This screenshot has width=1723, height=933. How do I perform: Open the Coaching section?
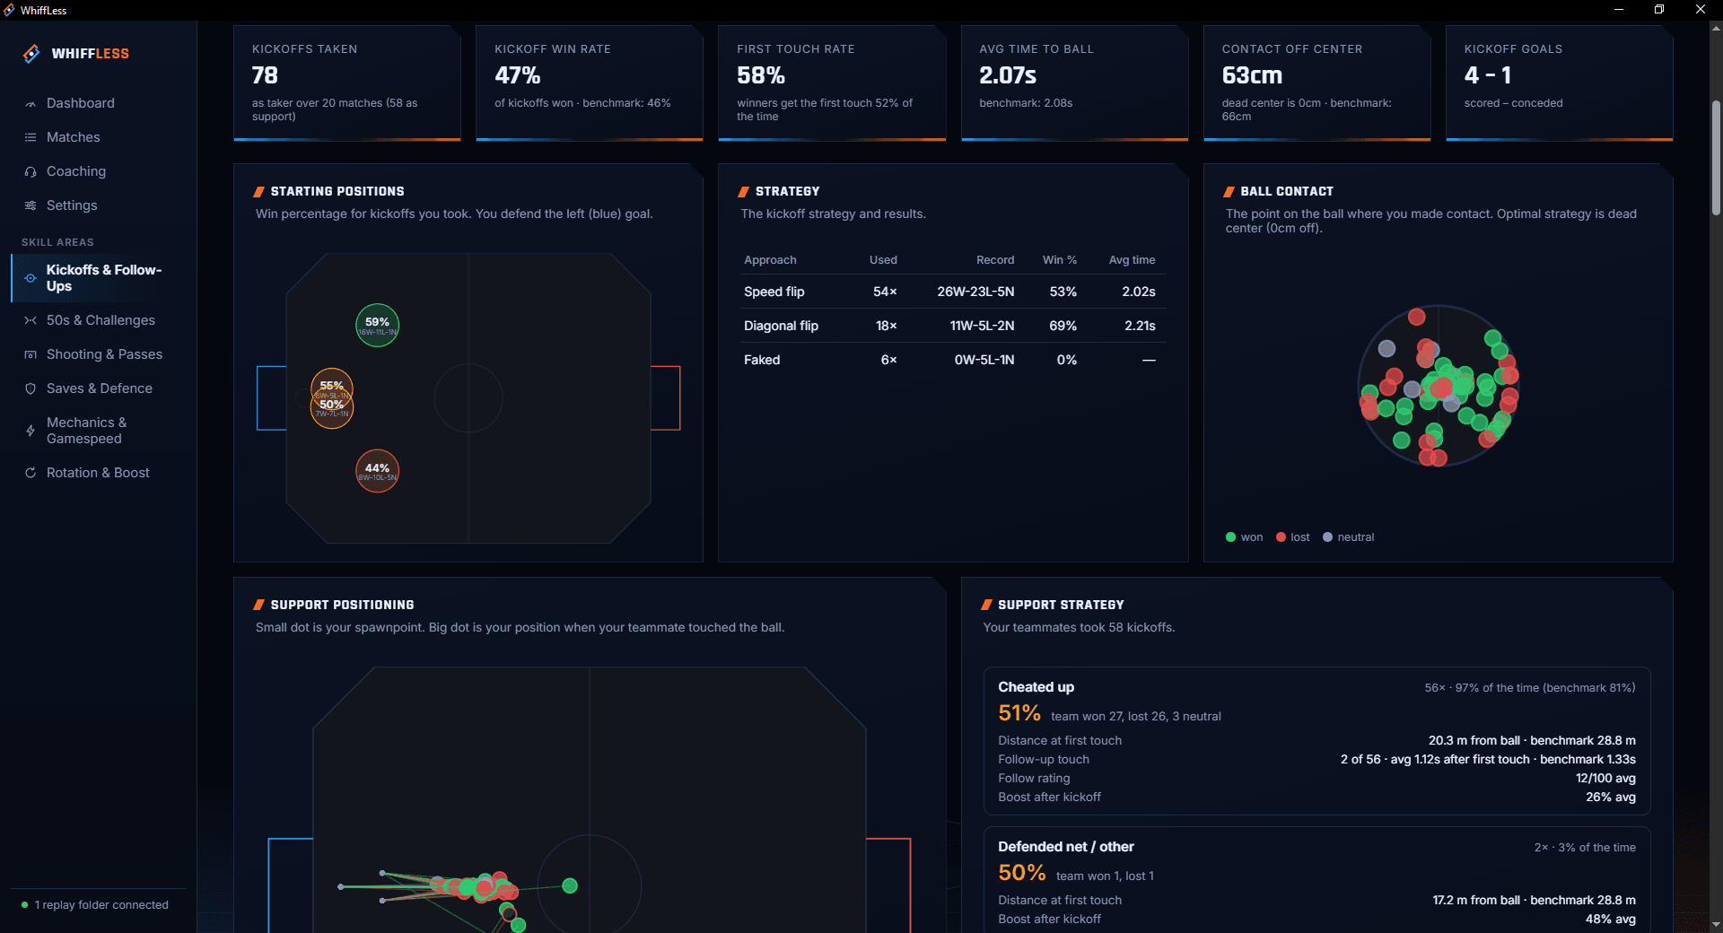coord(76,171)
